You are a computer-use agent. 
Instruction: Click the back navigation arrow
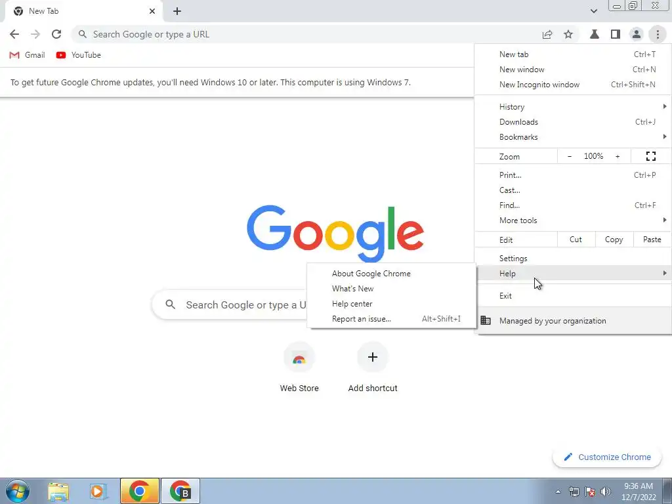pyautogui.click(x=14, y=34)
